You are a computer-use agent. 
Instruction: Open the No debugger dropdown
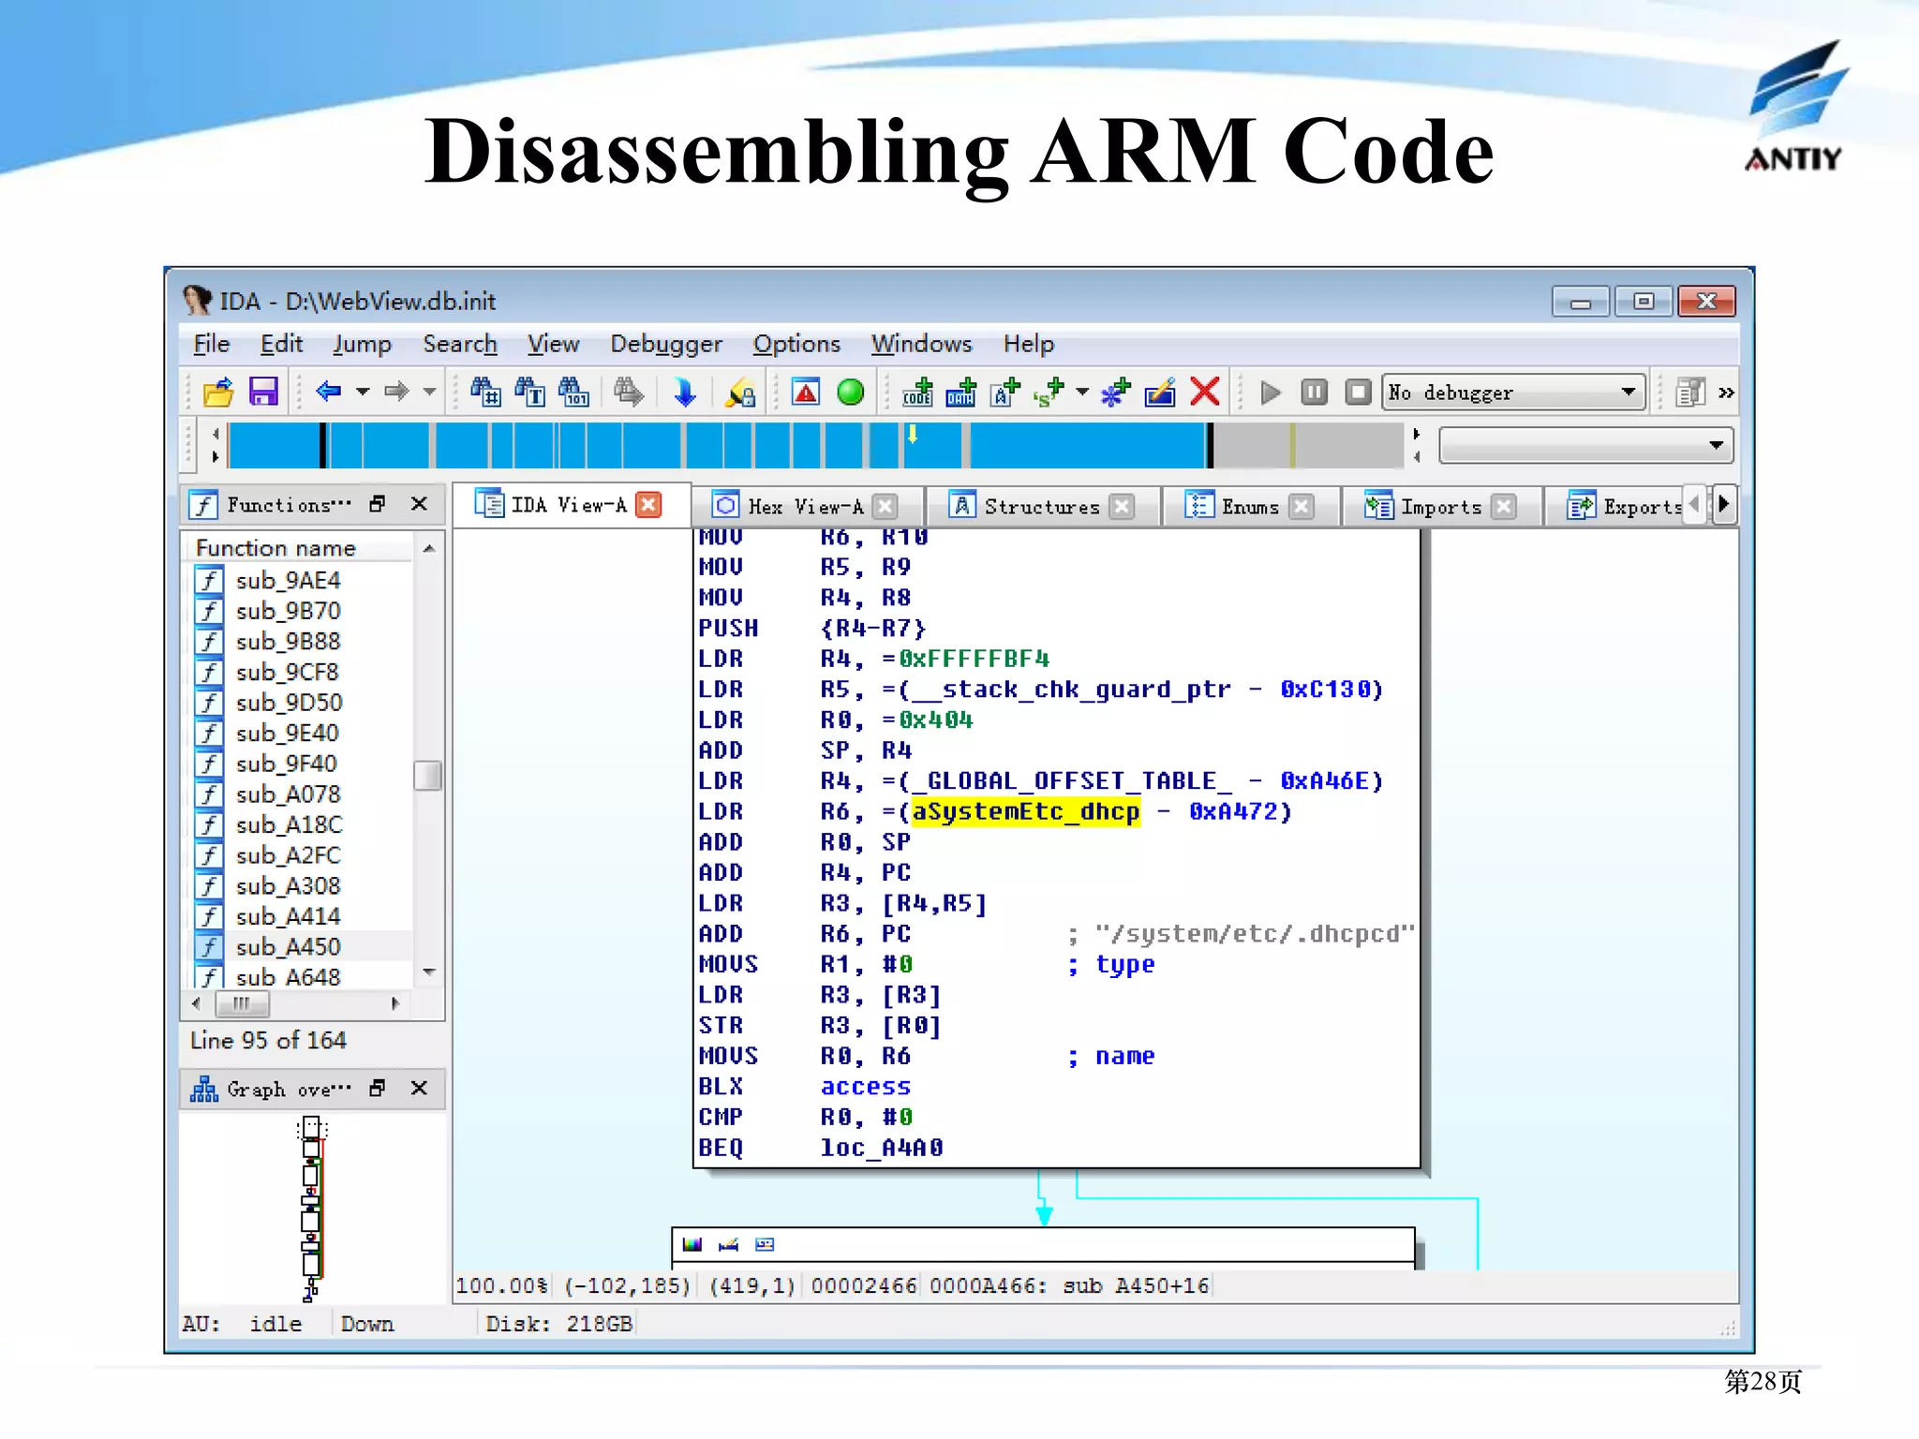[x=1514, y=393]
